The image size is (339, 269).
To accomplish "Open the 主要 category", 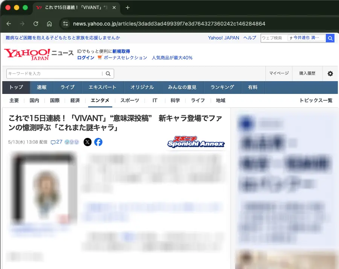I will click(x=14, y=101).
